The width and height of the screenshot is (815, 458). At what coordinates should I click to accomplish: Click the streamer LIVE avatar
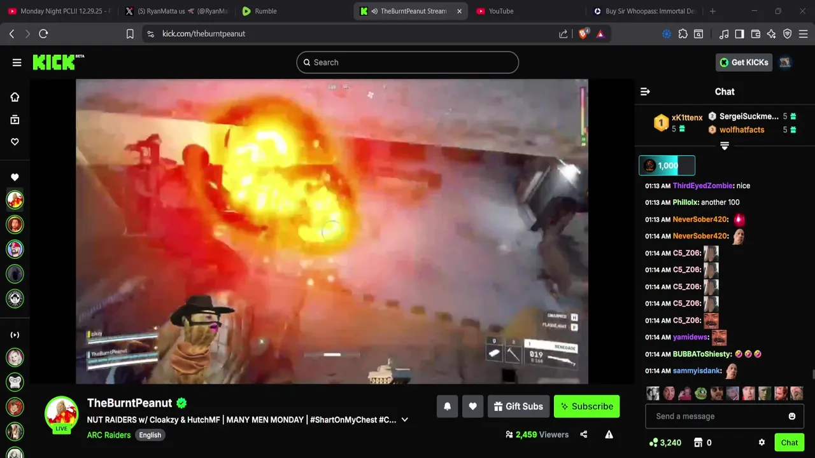pyautogui.click(x=61, y=415)
